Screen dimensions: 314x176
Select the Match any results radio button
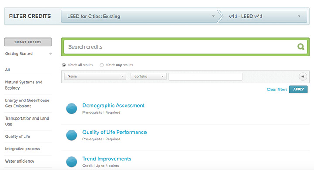click(102, 65)
